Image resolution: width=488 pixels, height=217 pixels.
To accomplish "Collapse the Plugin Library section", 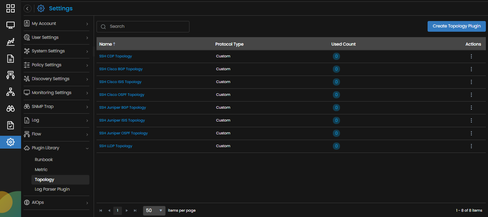I will [56, 148].
